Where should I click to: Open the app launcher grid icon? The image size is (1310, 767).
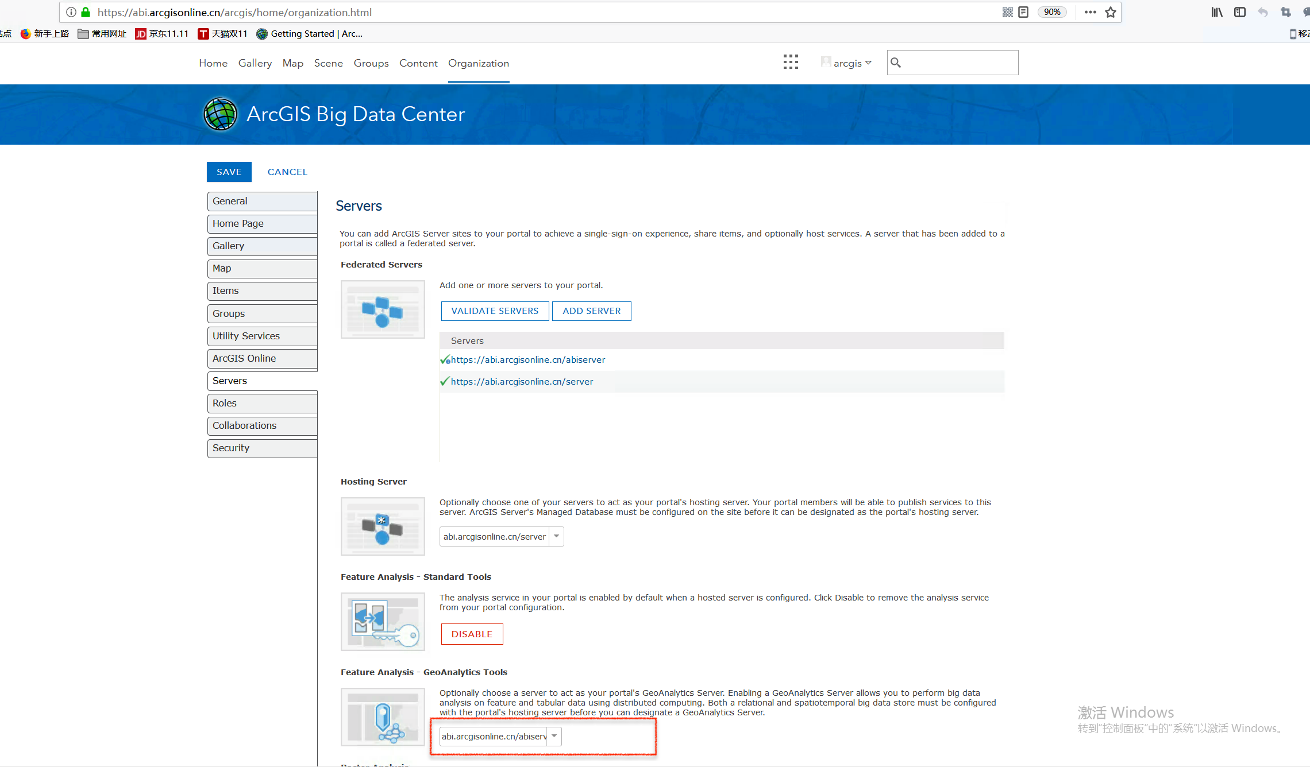click(x=791, y=63)
